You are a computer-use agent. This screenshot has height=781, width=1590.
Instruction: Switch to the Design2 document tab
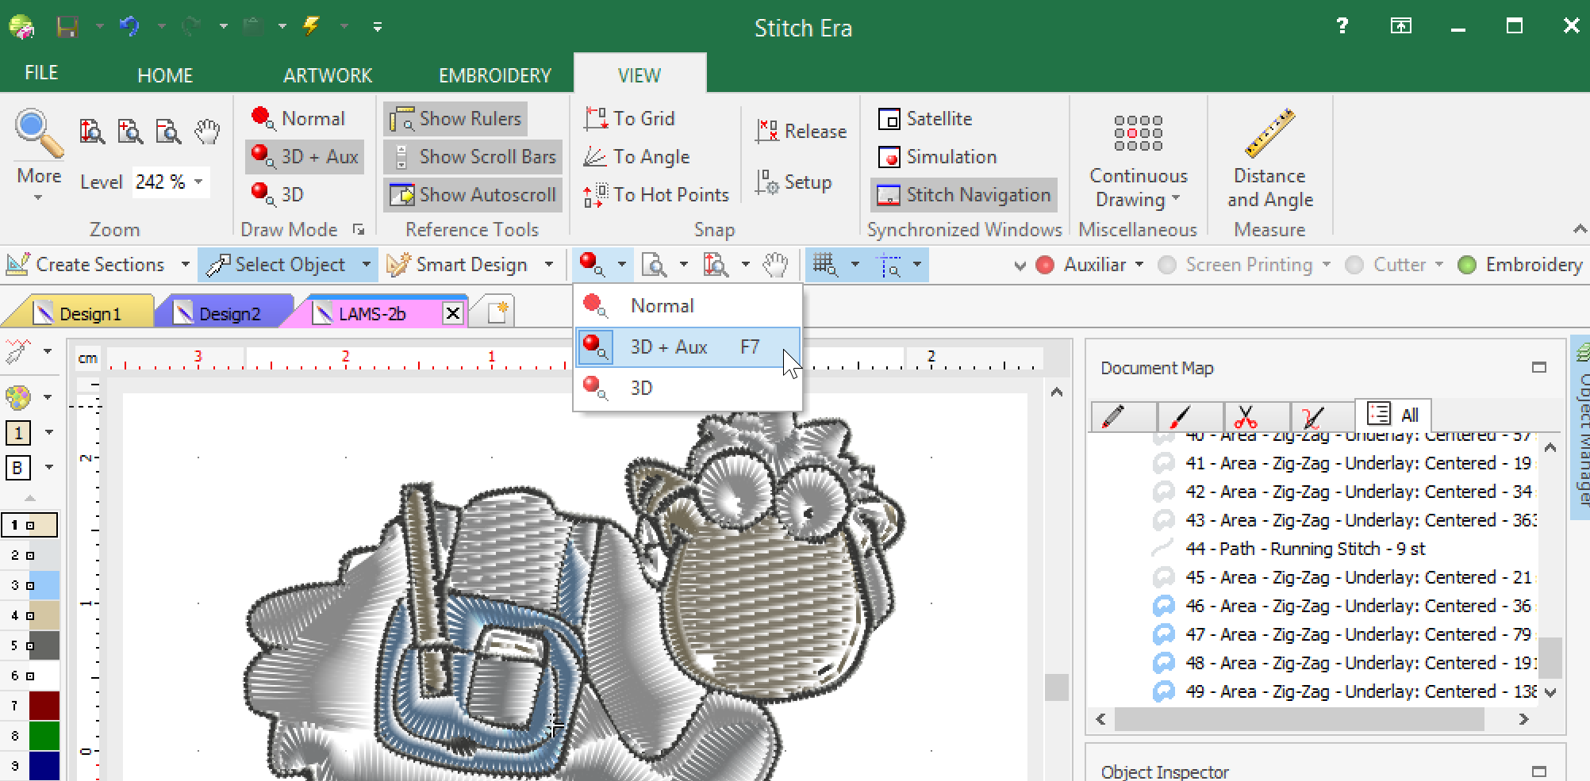coord(229,314)
